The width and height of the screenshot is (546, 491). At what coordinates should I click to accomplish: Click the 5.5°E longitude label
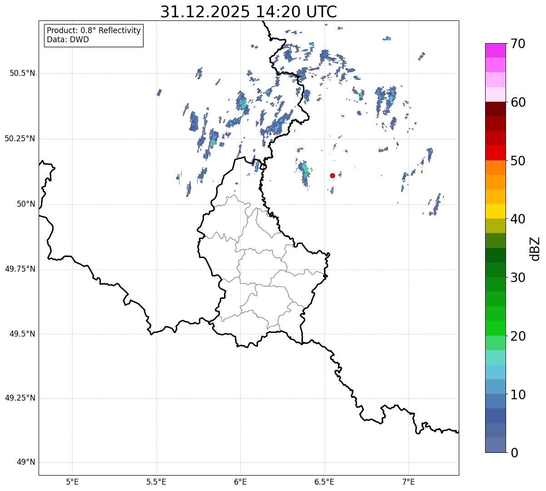point(156,482)
